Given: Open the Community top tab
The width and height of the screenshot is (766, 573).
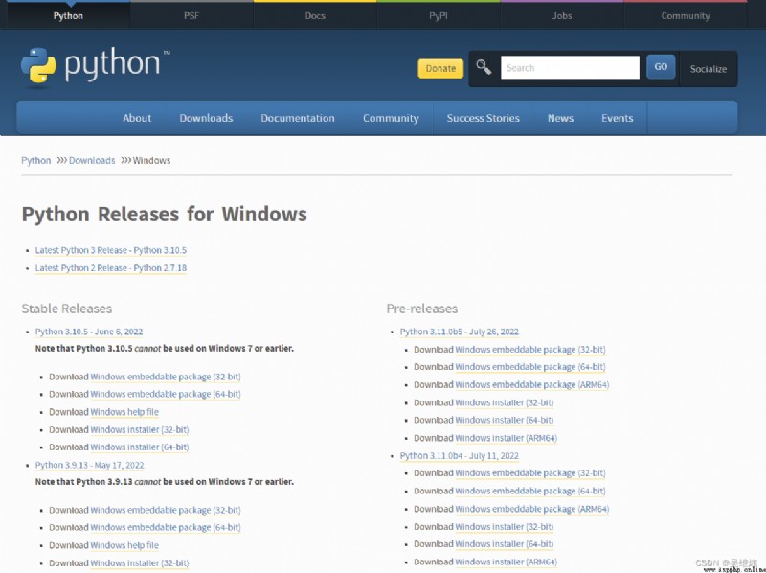Looking at the screenshot, I should click(686, 15).
